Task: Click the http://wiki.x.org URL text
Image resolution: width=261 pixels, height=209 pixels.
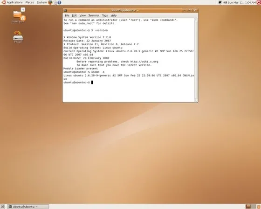Action: 144,62
